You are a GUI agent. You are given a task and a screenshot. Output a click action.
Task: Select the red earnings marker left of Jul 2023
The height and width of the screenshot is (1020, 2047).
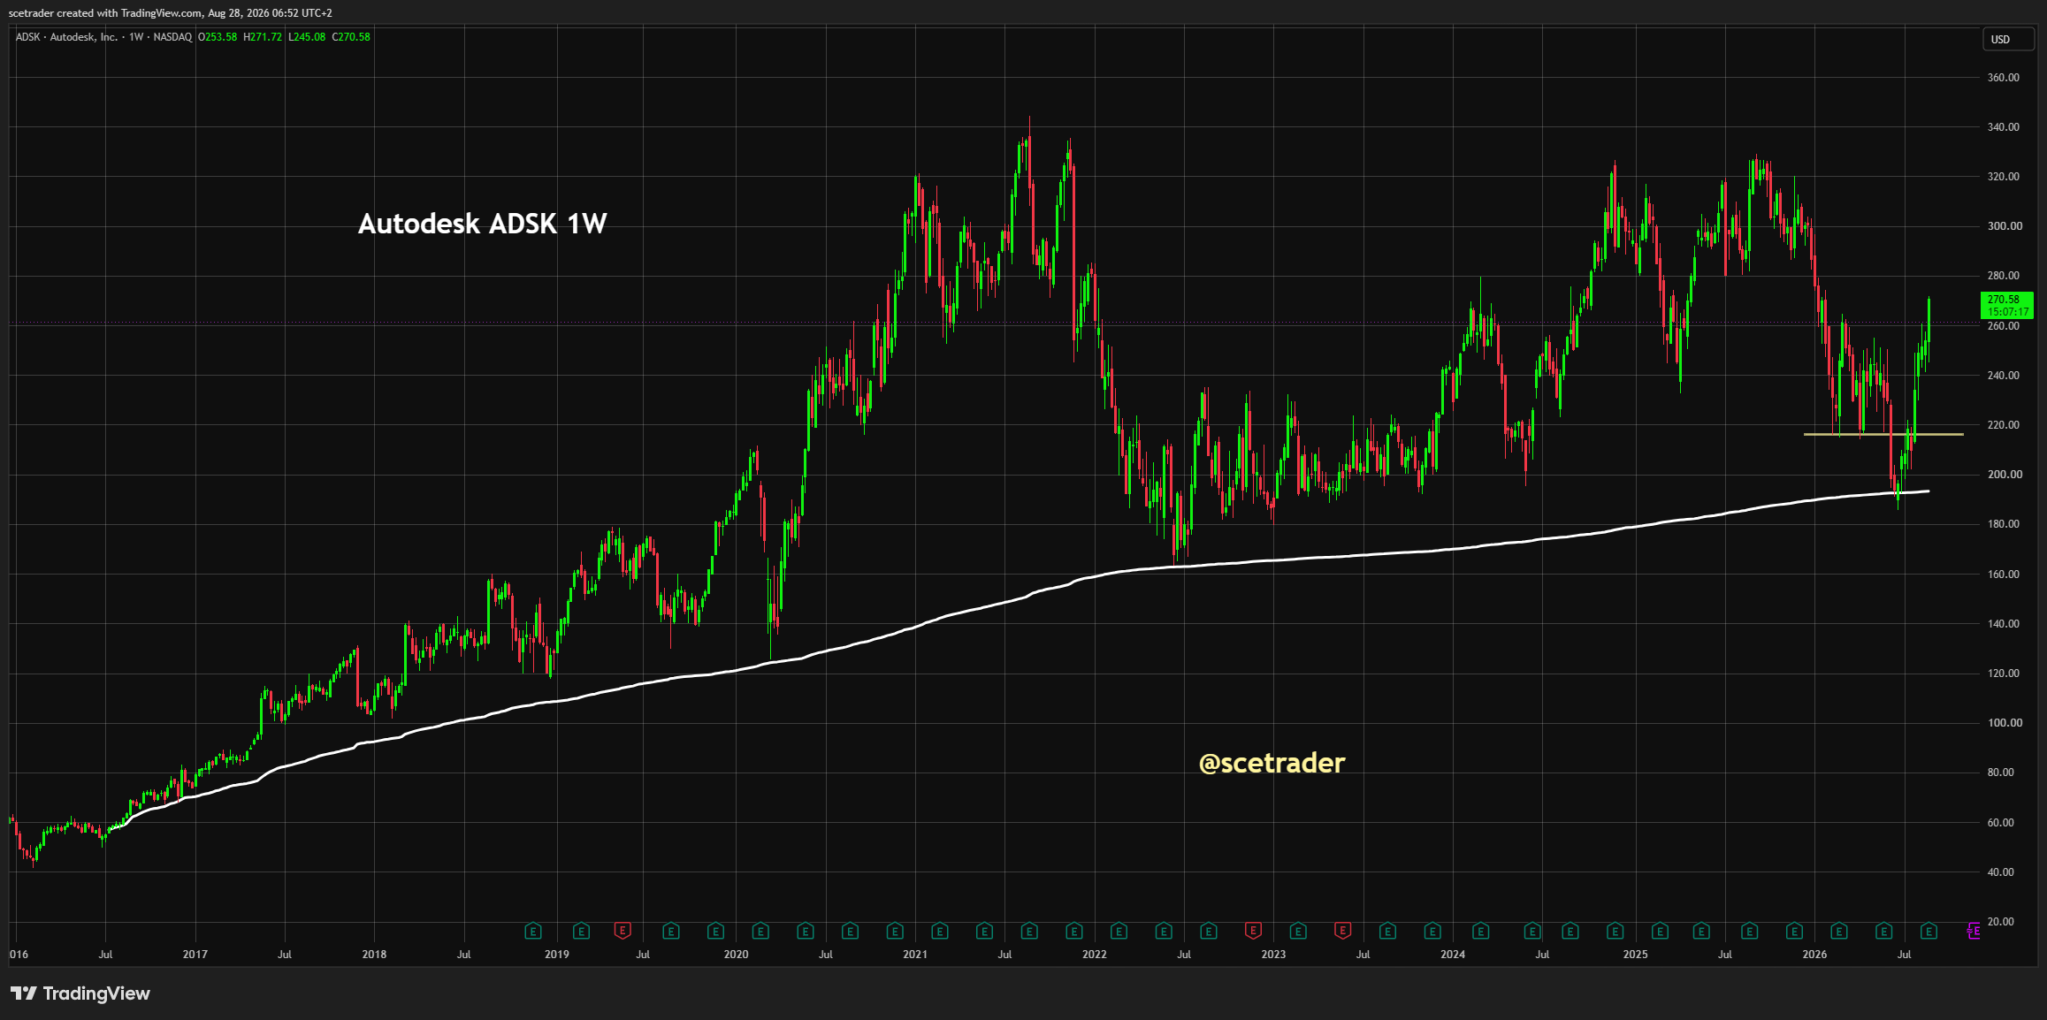[1342, 931]
